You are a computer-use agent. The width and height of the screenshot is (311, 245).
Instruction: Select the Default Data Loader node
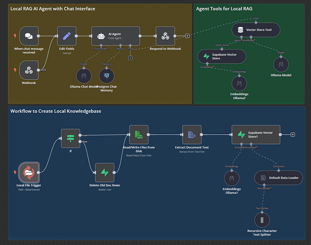tap(279, 178)
